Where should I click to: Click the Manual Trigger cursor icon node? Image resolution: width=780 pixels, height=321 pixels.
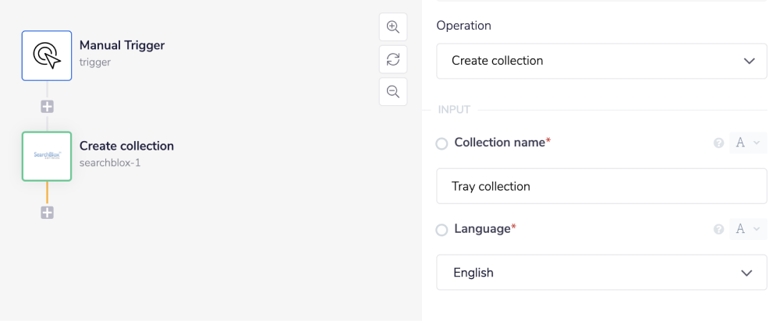point(47,55)
